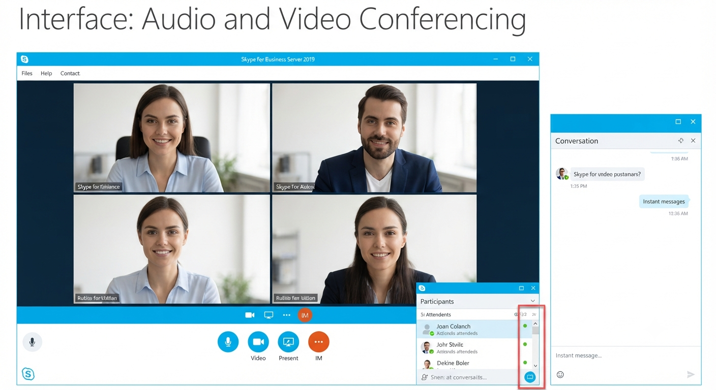Click the 'Instant messages' chat bubble
The height and width of the screenshot is (390, 716).
(x=664, y=202)
